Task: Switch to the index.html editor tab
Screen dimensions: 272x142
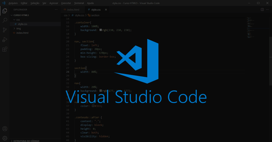Action: pyautogui.click(x=73, y=10)
